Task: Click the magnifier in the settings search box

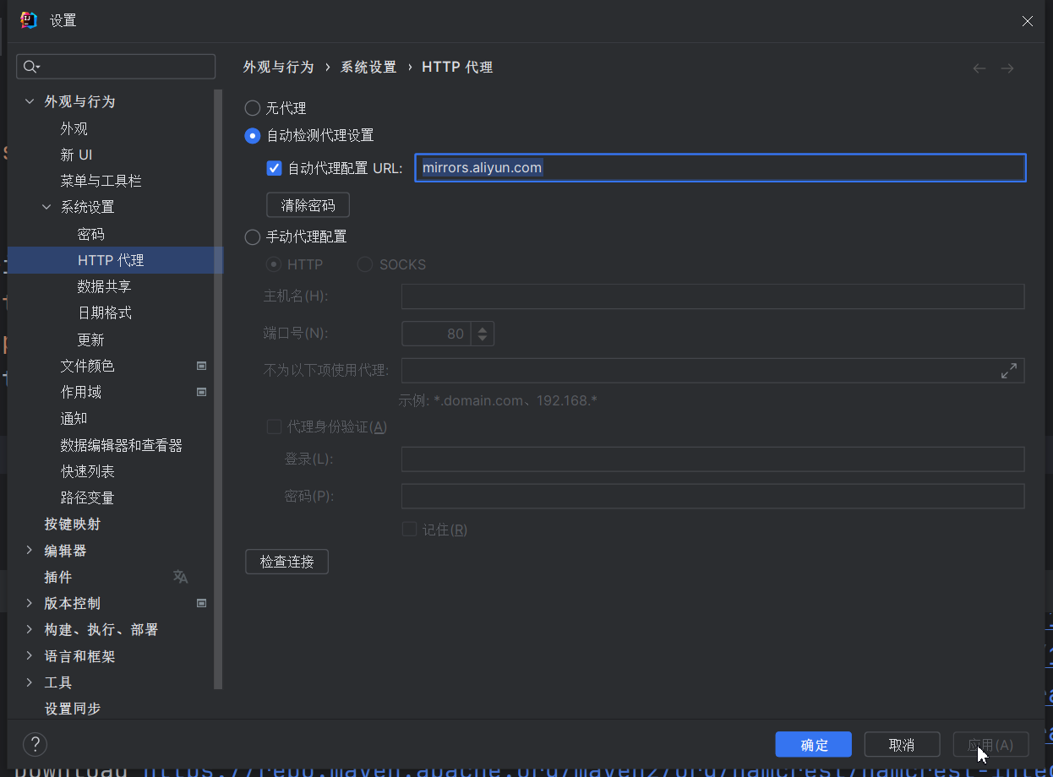Action: [29, 66]
